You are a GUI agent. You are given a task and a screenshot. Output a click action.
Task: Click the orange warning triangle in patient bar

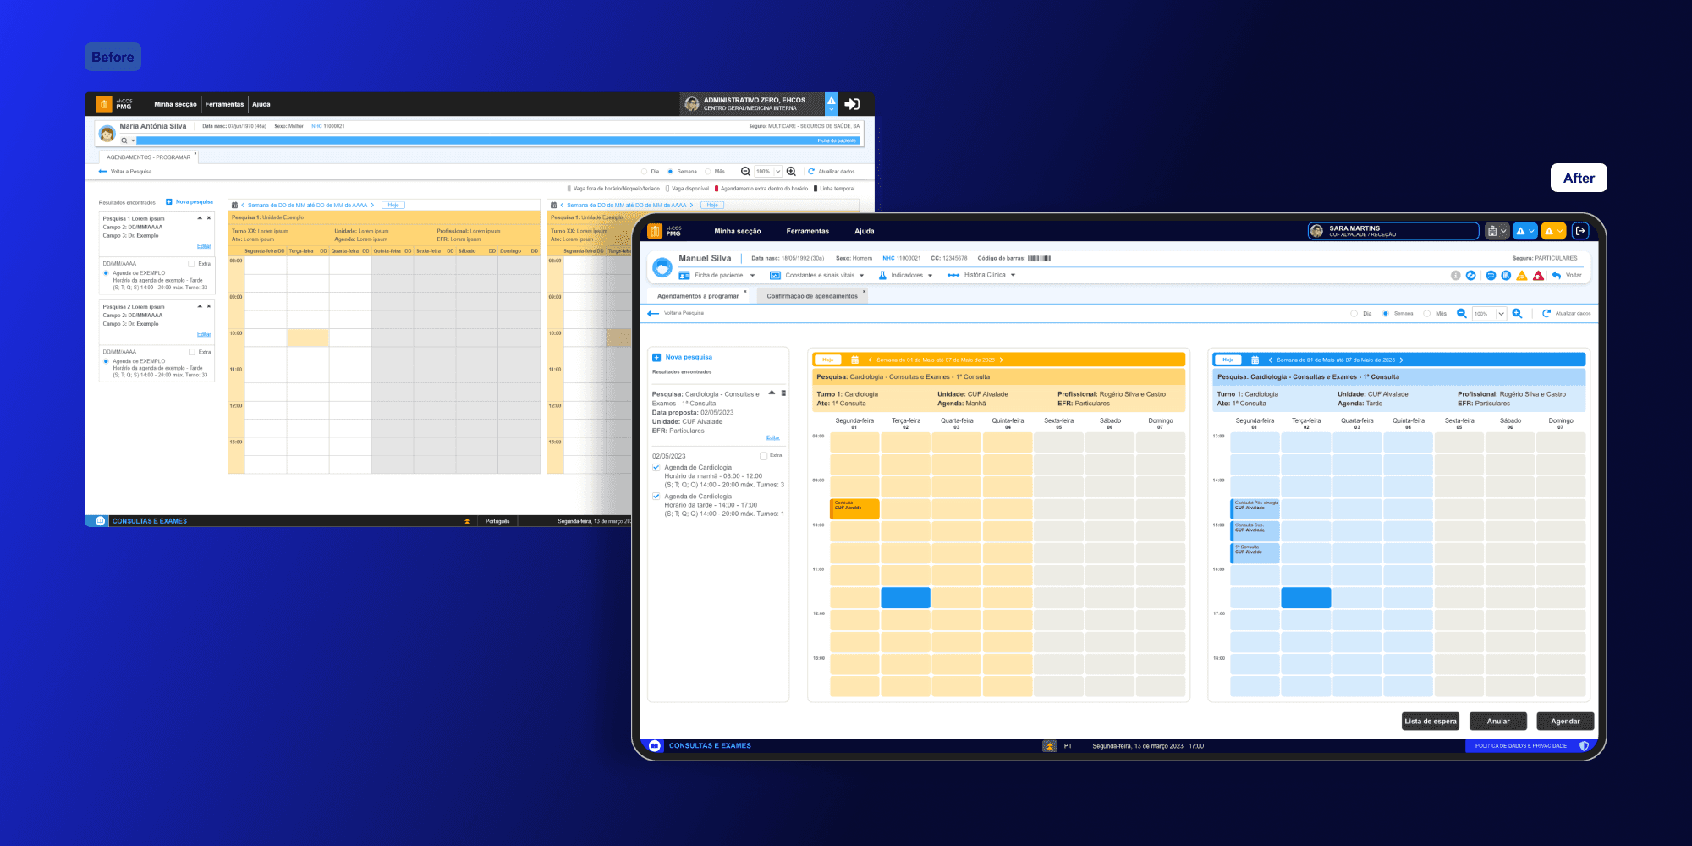[x=1522, y=276]
